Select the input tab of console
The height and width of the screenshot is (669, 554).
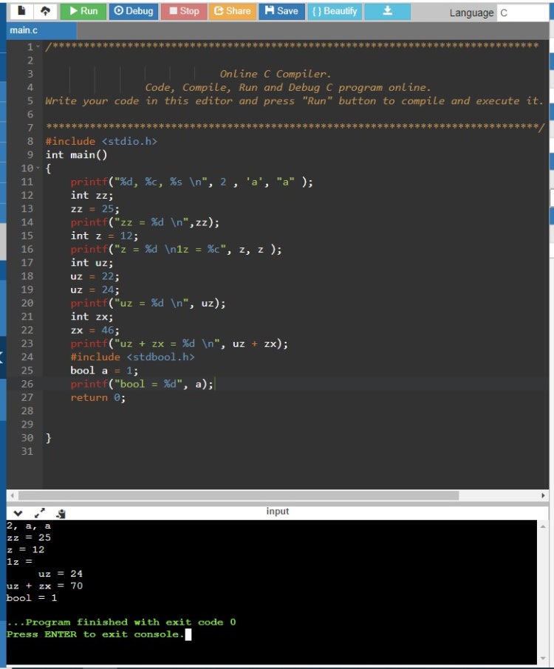click(x=277, y=511)
